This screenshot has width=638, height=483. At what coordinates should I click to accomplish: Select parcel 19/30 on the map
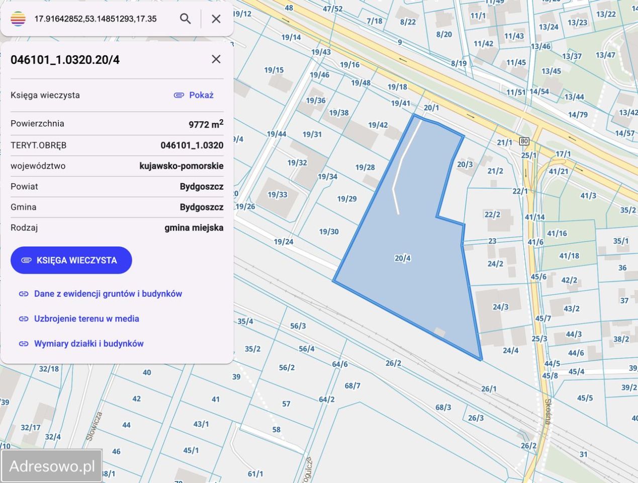(x=329, y=231)
